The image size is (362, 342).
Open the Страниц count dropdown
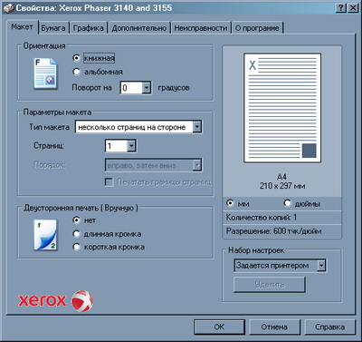point(131,146)
